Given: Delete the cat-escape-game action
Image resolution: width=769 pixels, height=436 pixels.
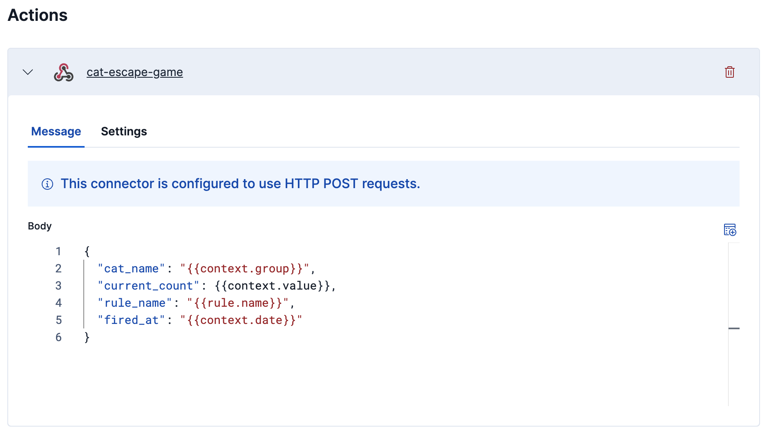Looking at the screenshot, I should pyautogui.click(x=729, y=72).
